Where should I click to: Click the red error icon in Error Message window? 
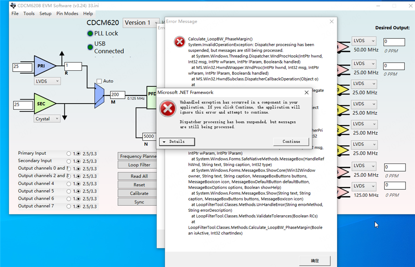[x=179, y=42]
